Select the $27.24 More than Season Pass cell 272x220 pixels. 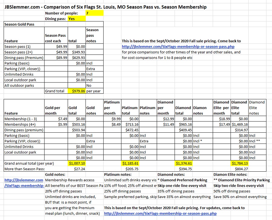pyautogui.click(x=77, y=169)
